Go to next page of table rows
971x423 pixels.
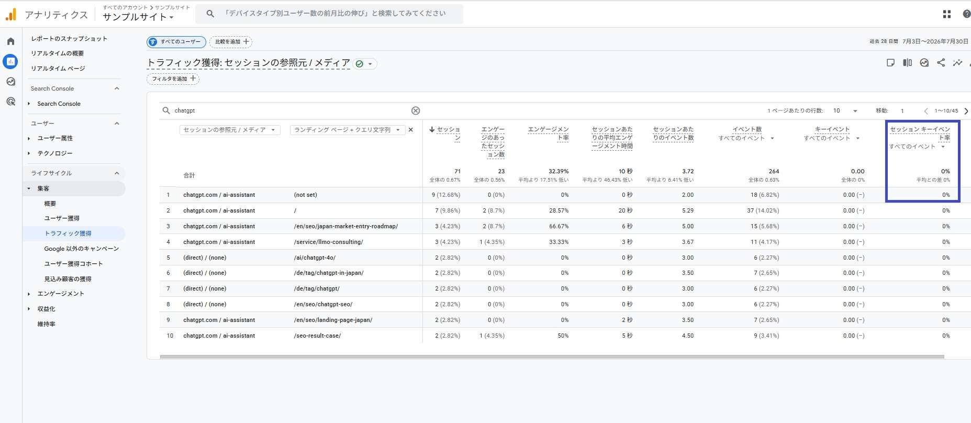(x=966, y=110)
